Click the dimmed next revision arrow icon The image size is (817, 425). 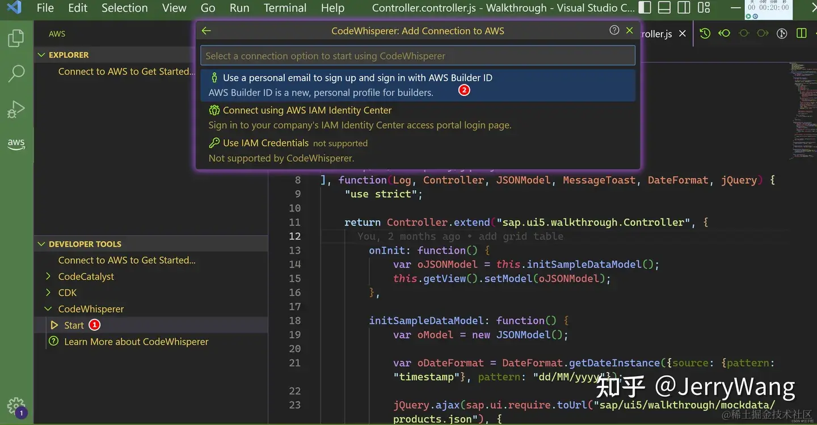click(763, 33)
